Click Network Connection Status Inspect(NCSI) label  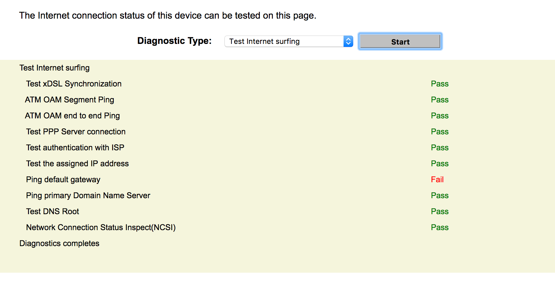pos(101,227)
